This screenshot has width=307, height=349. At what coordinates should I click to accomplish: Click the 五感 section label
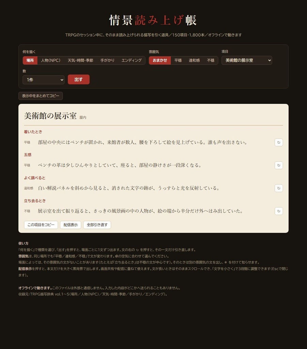pos(28,155)
